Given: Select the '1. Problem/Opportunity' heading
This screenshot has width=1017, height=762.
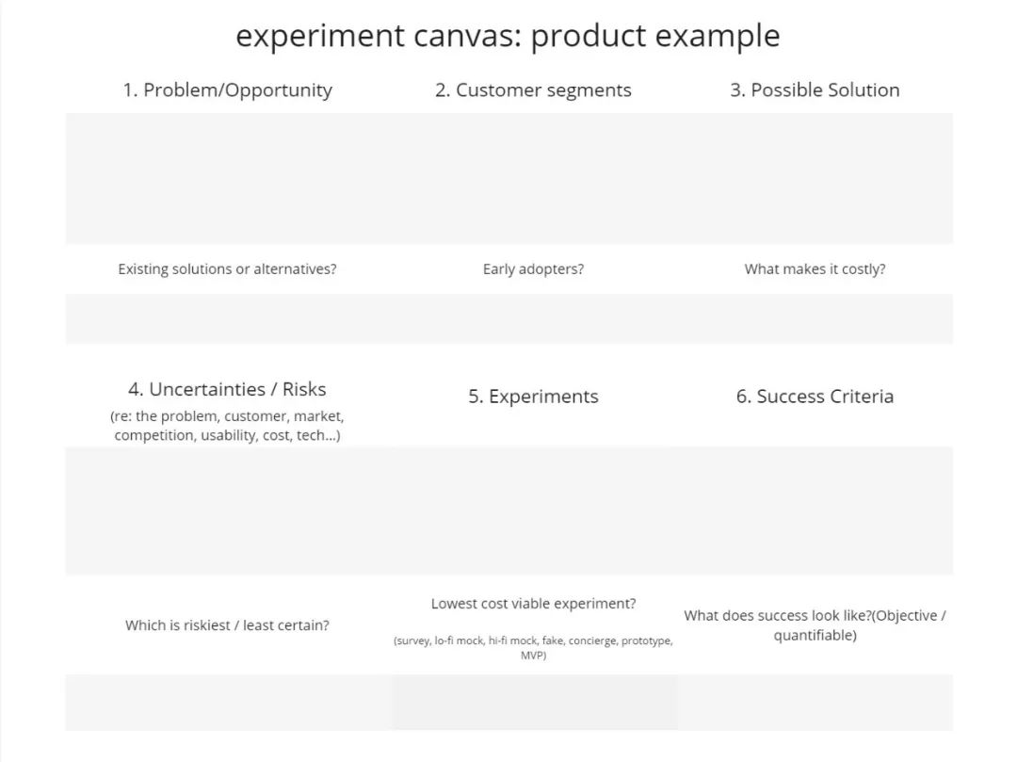Looking at the screenshot, I should click(228, 90).
